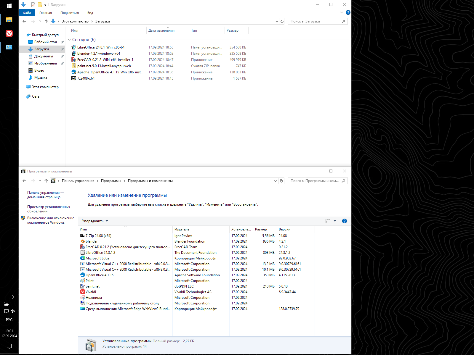This screenshot has width=474, height=355.
Task: Click search field in Загрузки window
Action: (x=318, y=21)
